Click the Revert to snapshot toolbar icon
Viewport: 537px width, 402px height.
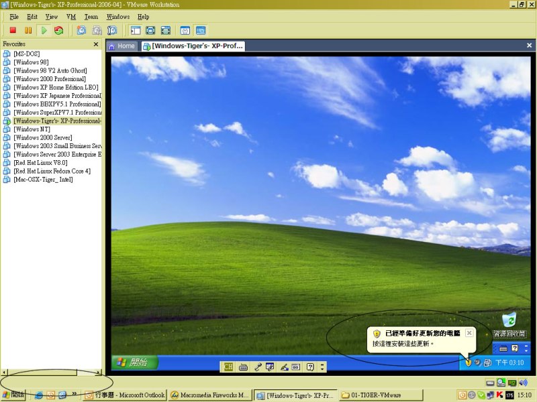pyautogui.click(x=97, y=30)
